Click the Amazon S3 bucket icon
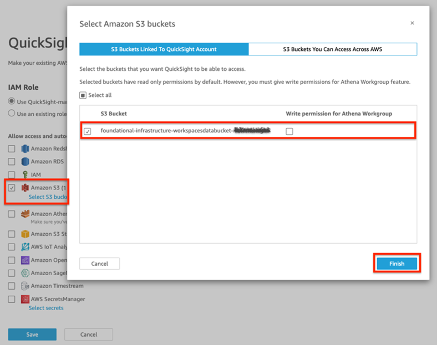Image resolution: width=437 pixels, height=345 pixels. pos(25,188)
